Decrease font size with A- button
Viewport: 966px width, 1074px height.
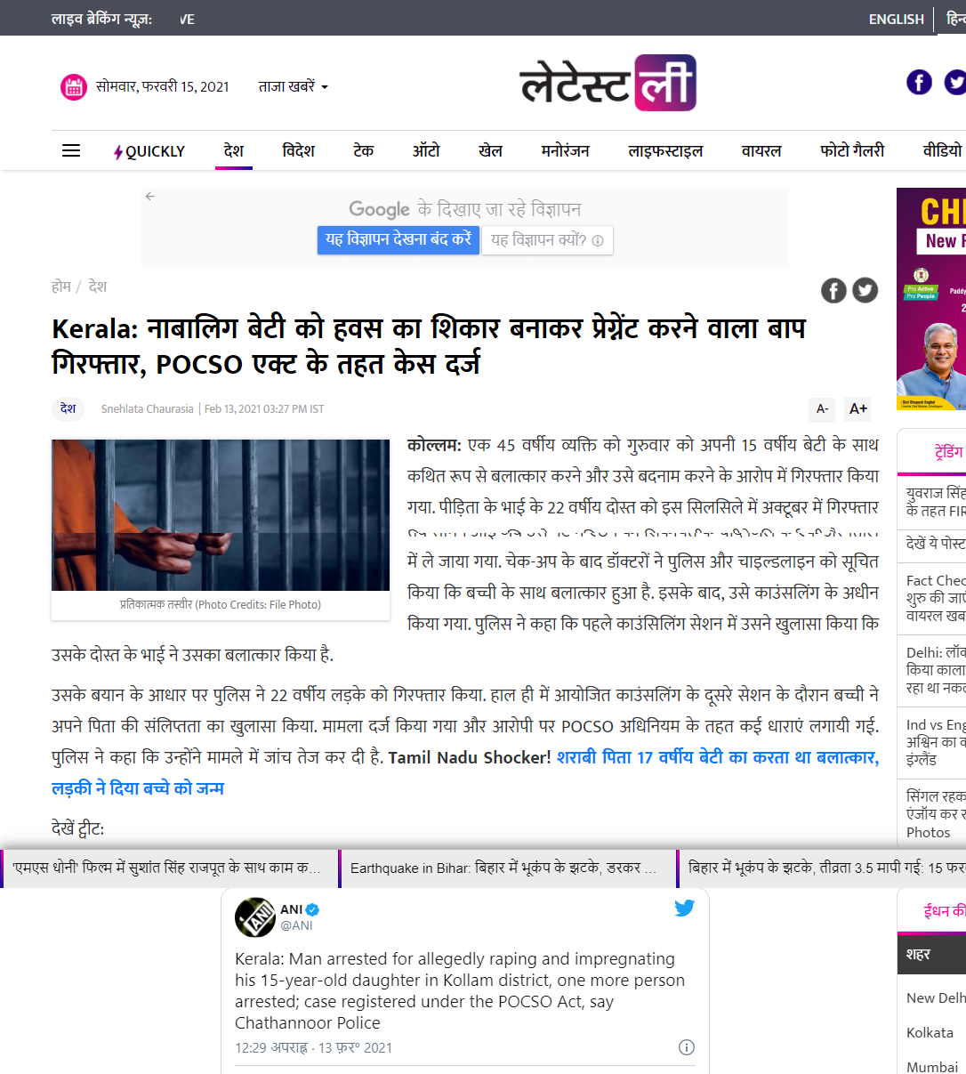tap(823, 408)
